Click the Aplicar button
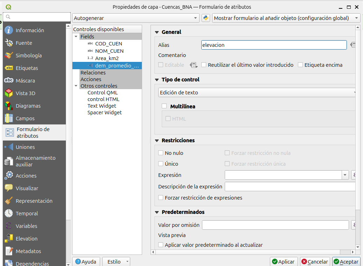The height and width of the screenshot is (266, 363). click(284, 261)
